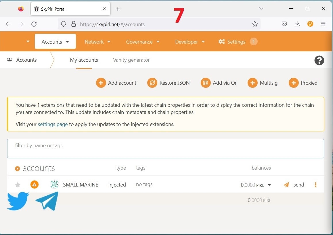
Task: Click the browser downloads arrow icon
Action: coord(297,24)
